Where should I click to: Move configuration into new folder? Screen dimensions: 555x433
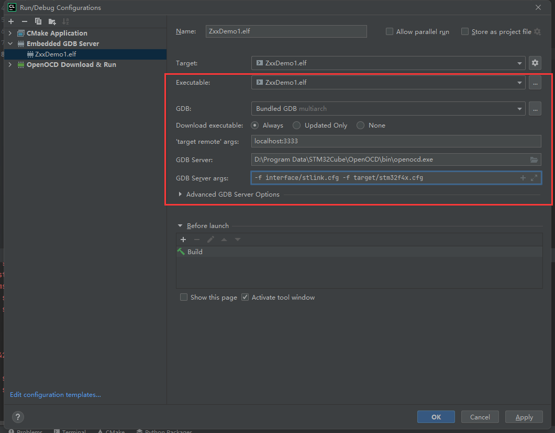[52, 21]
